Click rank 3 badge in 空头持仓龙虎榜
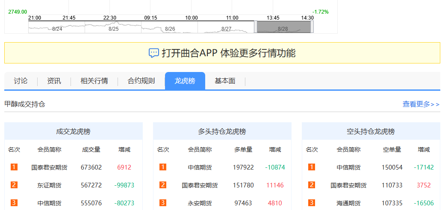Screen dimensions: 445x210 [312, 203]
